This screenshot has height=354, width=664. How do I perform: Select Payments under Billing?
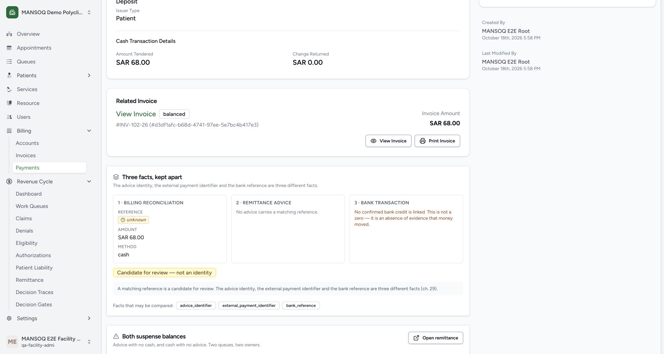[x=49, y=168]
